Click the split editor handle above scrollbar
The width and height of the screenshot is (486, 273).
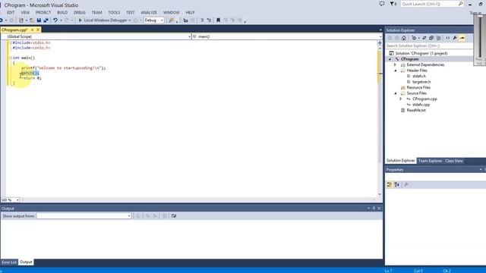coord(380,43)
